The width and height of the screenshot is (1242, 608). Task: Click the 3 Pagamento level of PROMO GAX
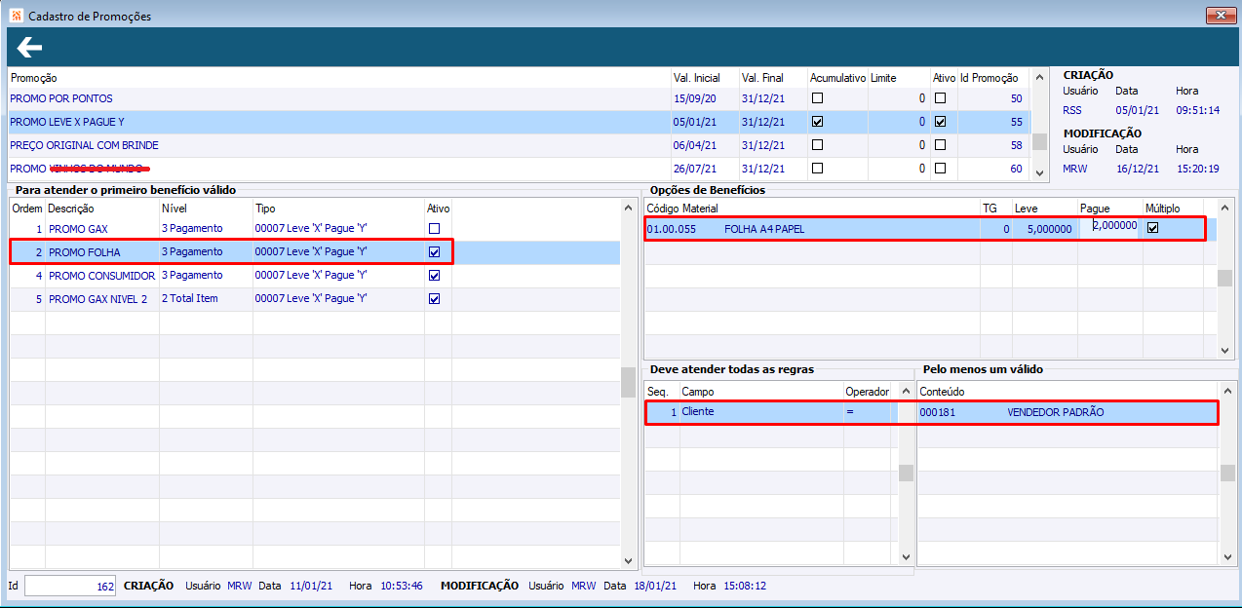192,228
